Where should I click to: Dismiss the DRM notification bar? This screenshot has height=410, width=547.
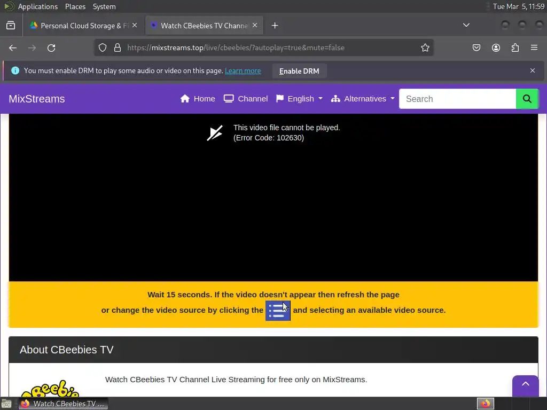coord(533,70)
